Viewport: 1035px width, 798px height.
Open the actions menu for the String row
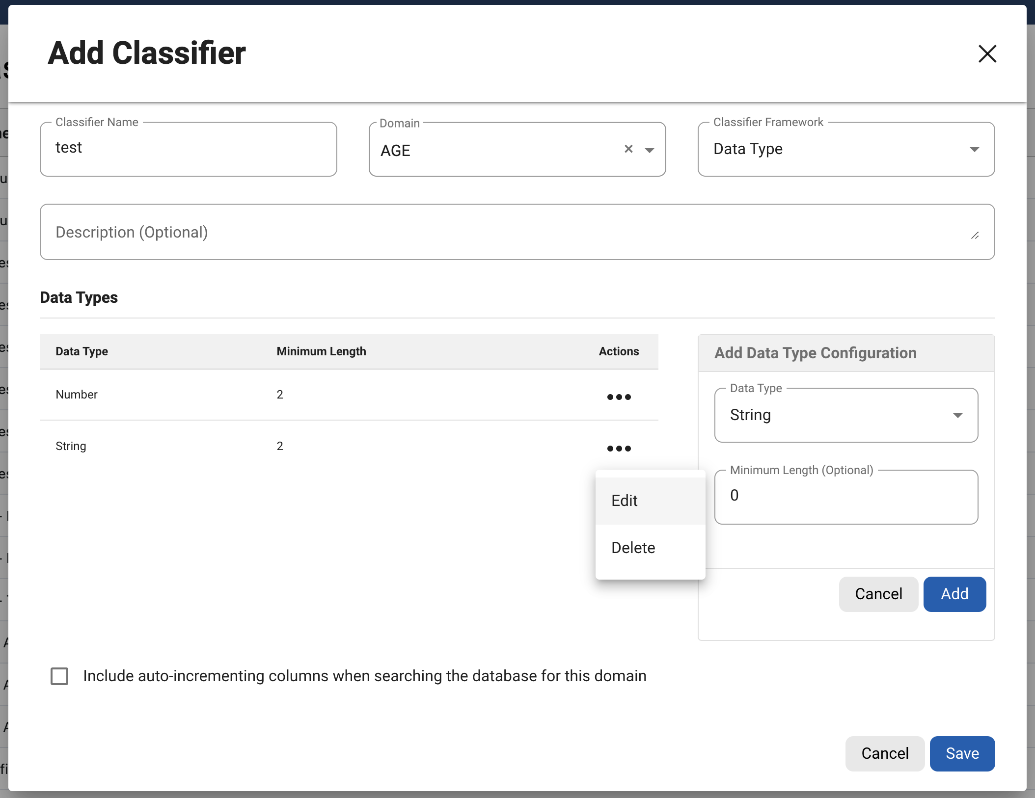pyautogui.click(x=619, y=448)
